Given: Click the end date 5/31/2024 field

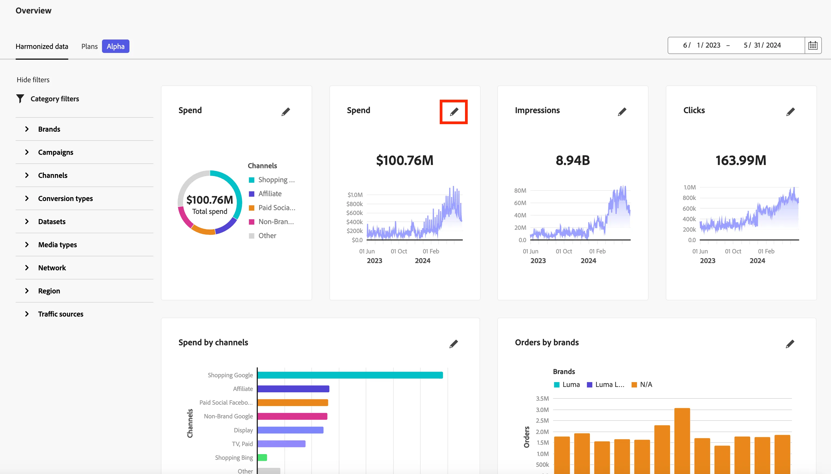Looking at the screenshot, I should (762, 45).
